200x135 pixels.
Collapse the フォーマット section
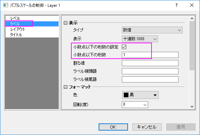66,87
